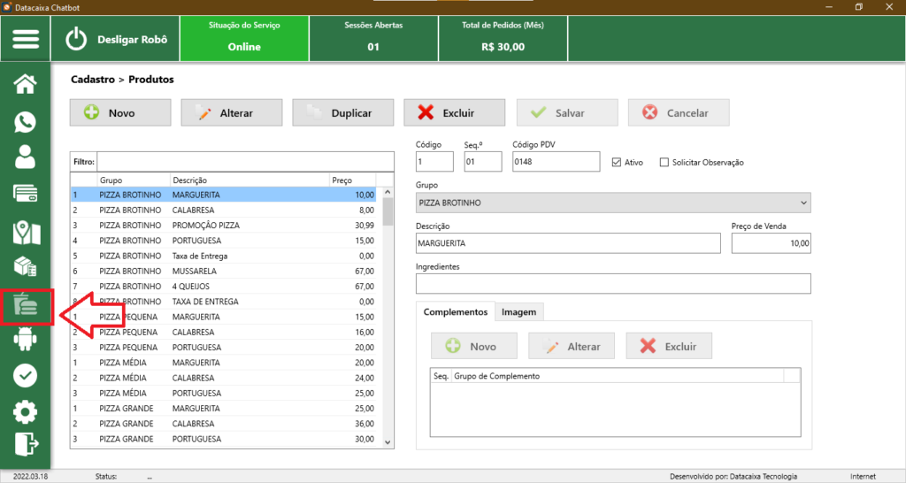Enable the Solicitar Observação checkbox
Image resolution: width=906 pixels, height=483 pixels.
(665, 162)
